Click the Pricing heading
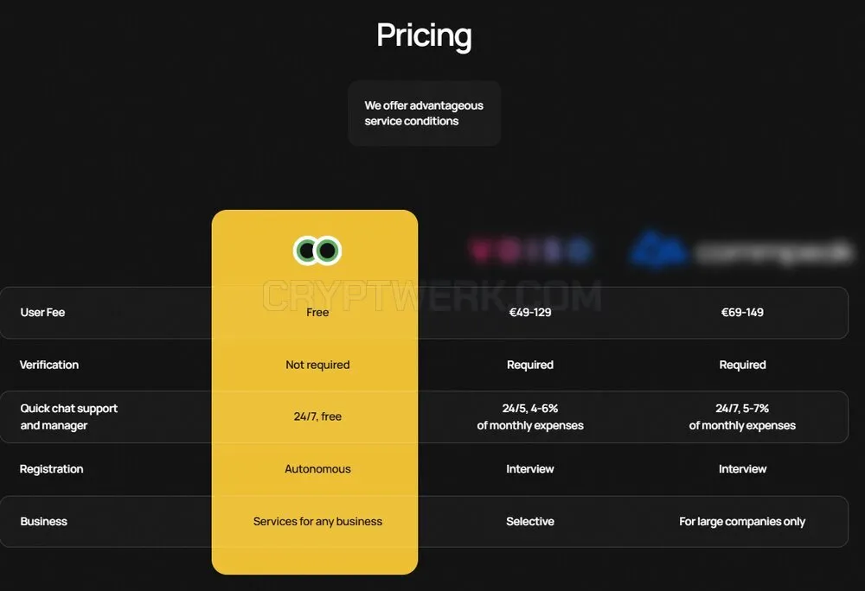 (424, 35)
